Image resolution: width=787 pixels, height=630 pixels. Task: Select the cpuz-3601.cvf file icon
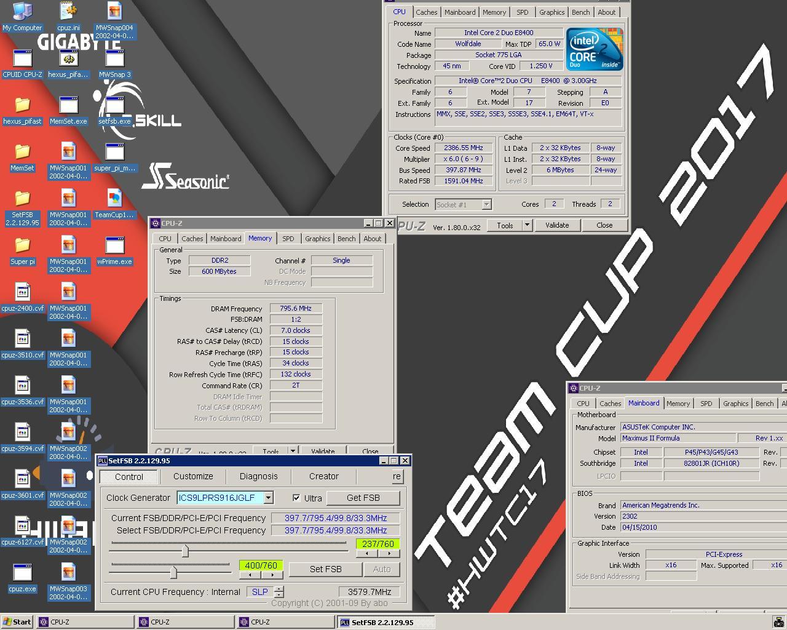click(x=22, y=484)
